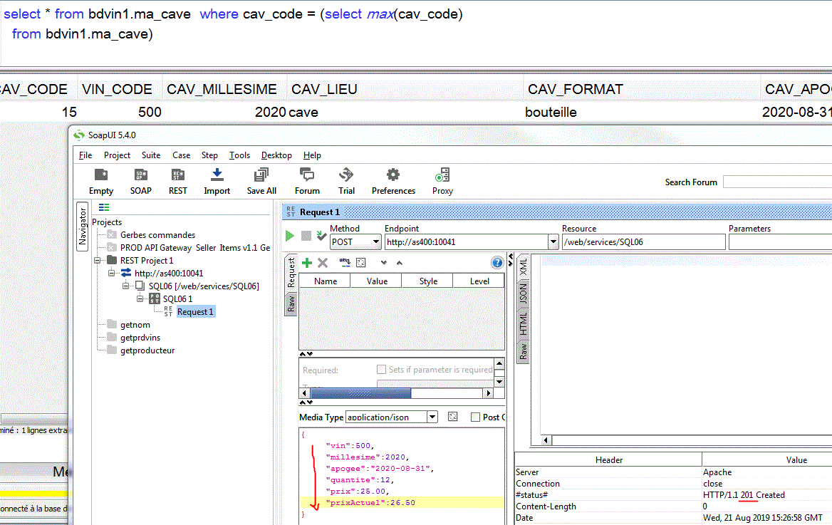Click the SoapUI logo in title bar
This screenshot has height=525, width=832.
point(79,135)
